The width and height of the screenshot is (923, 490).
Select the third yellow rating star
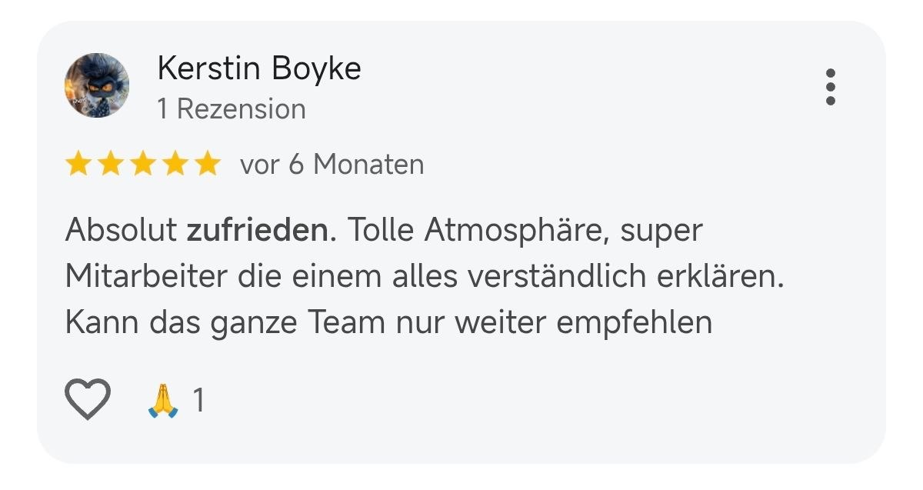coord(142,164)
